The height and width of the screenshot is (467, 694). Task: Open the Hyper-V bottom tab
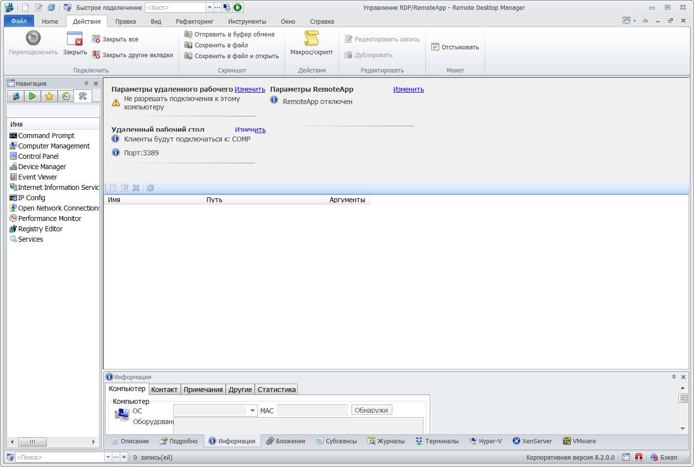pos(486,441)
